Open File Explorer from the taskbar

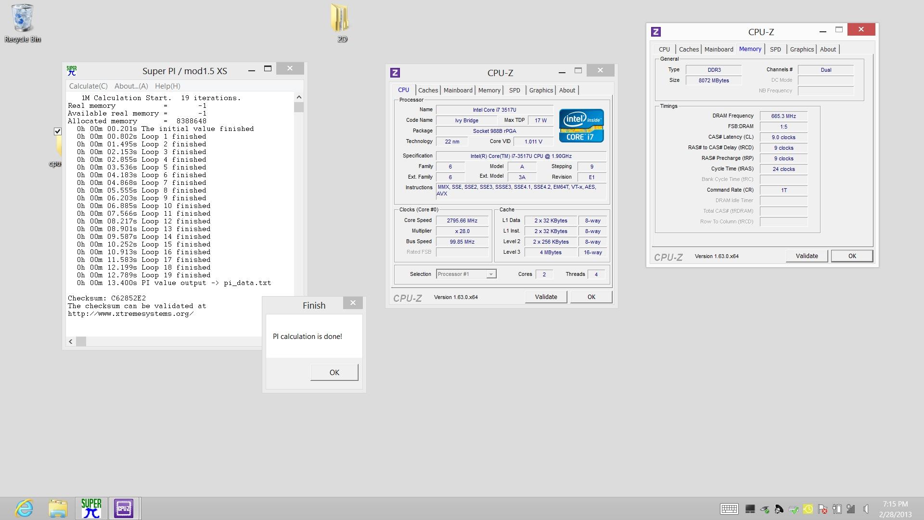pyautogui.click(x=58, y=508)
